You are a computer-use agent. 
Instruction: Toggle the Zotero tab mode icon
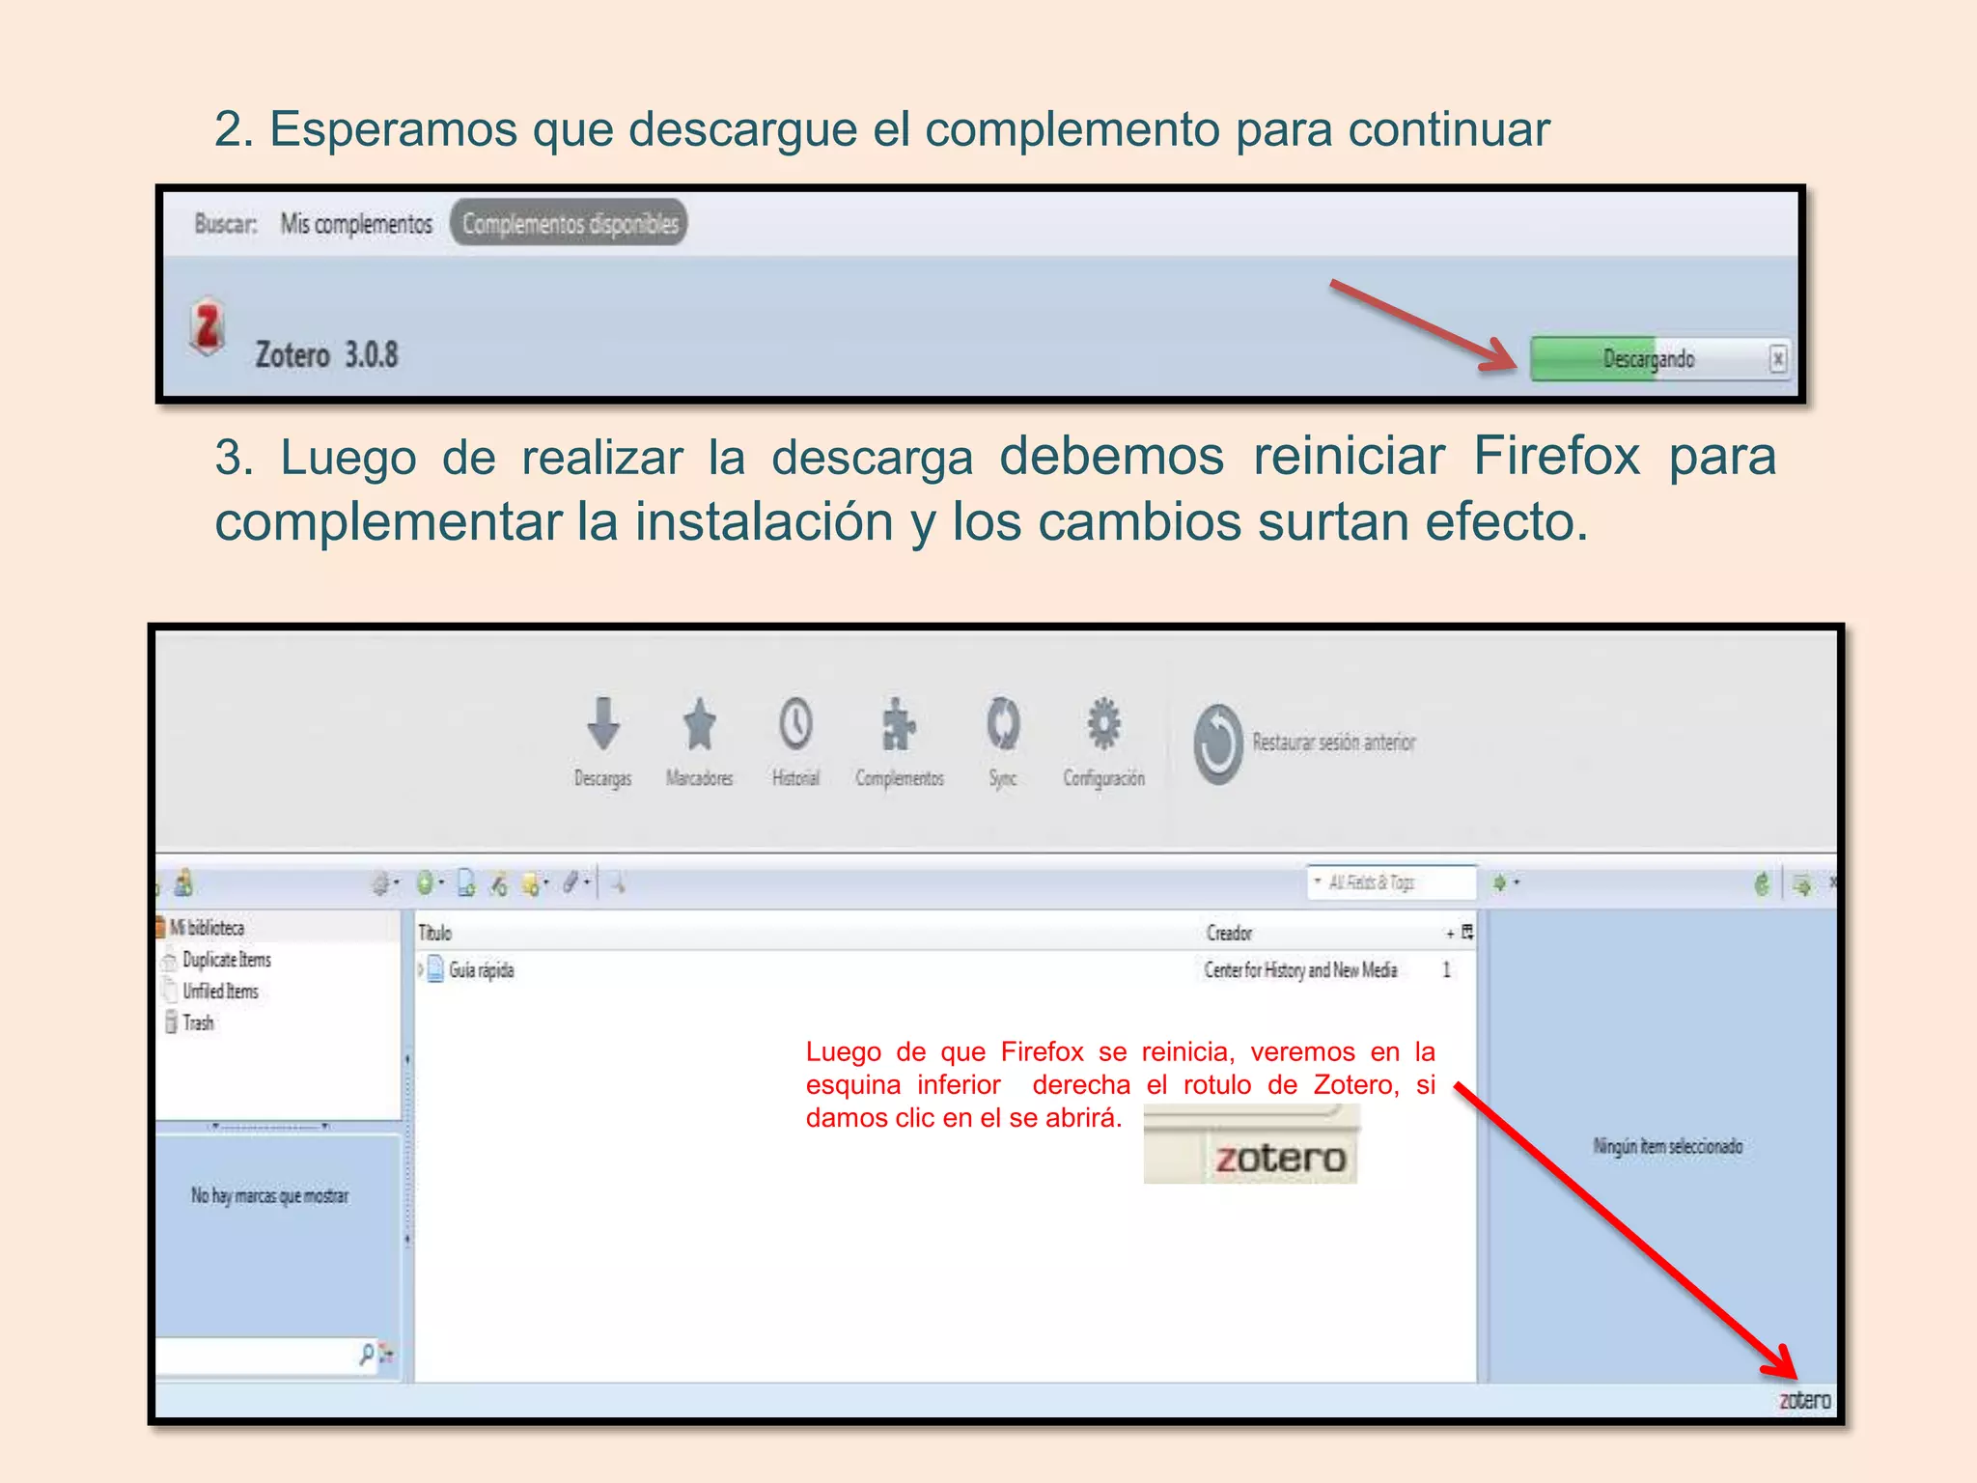[x=1802, y=884]
